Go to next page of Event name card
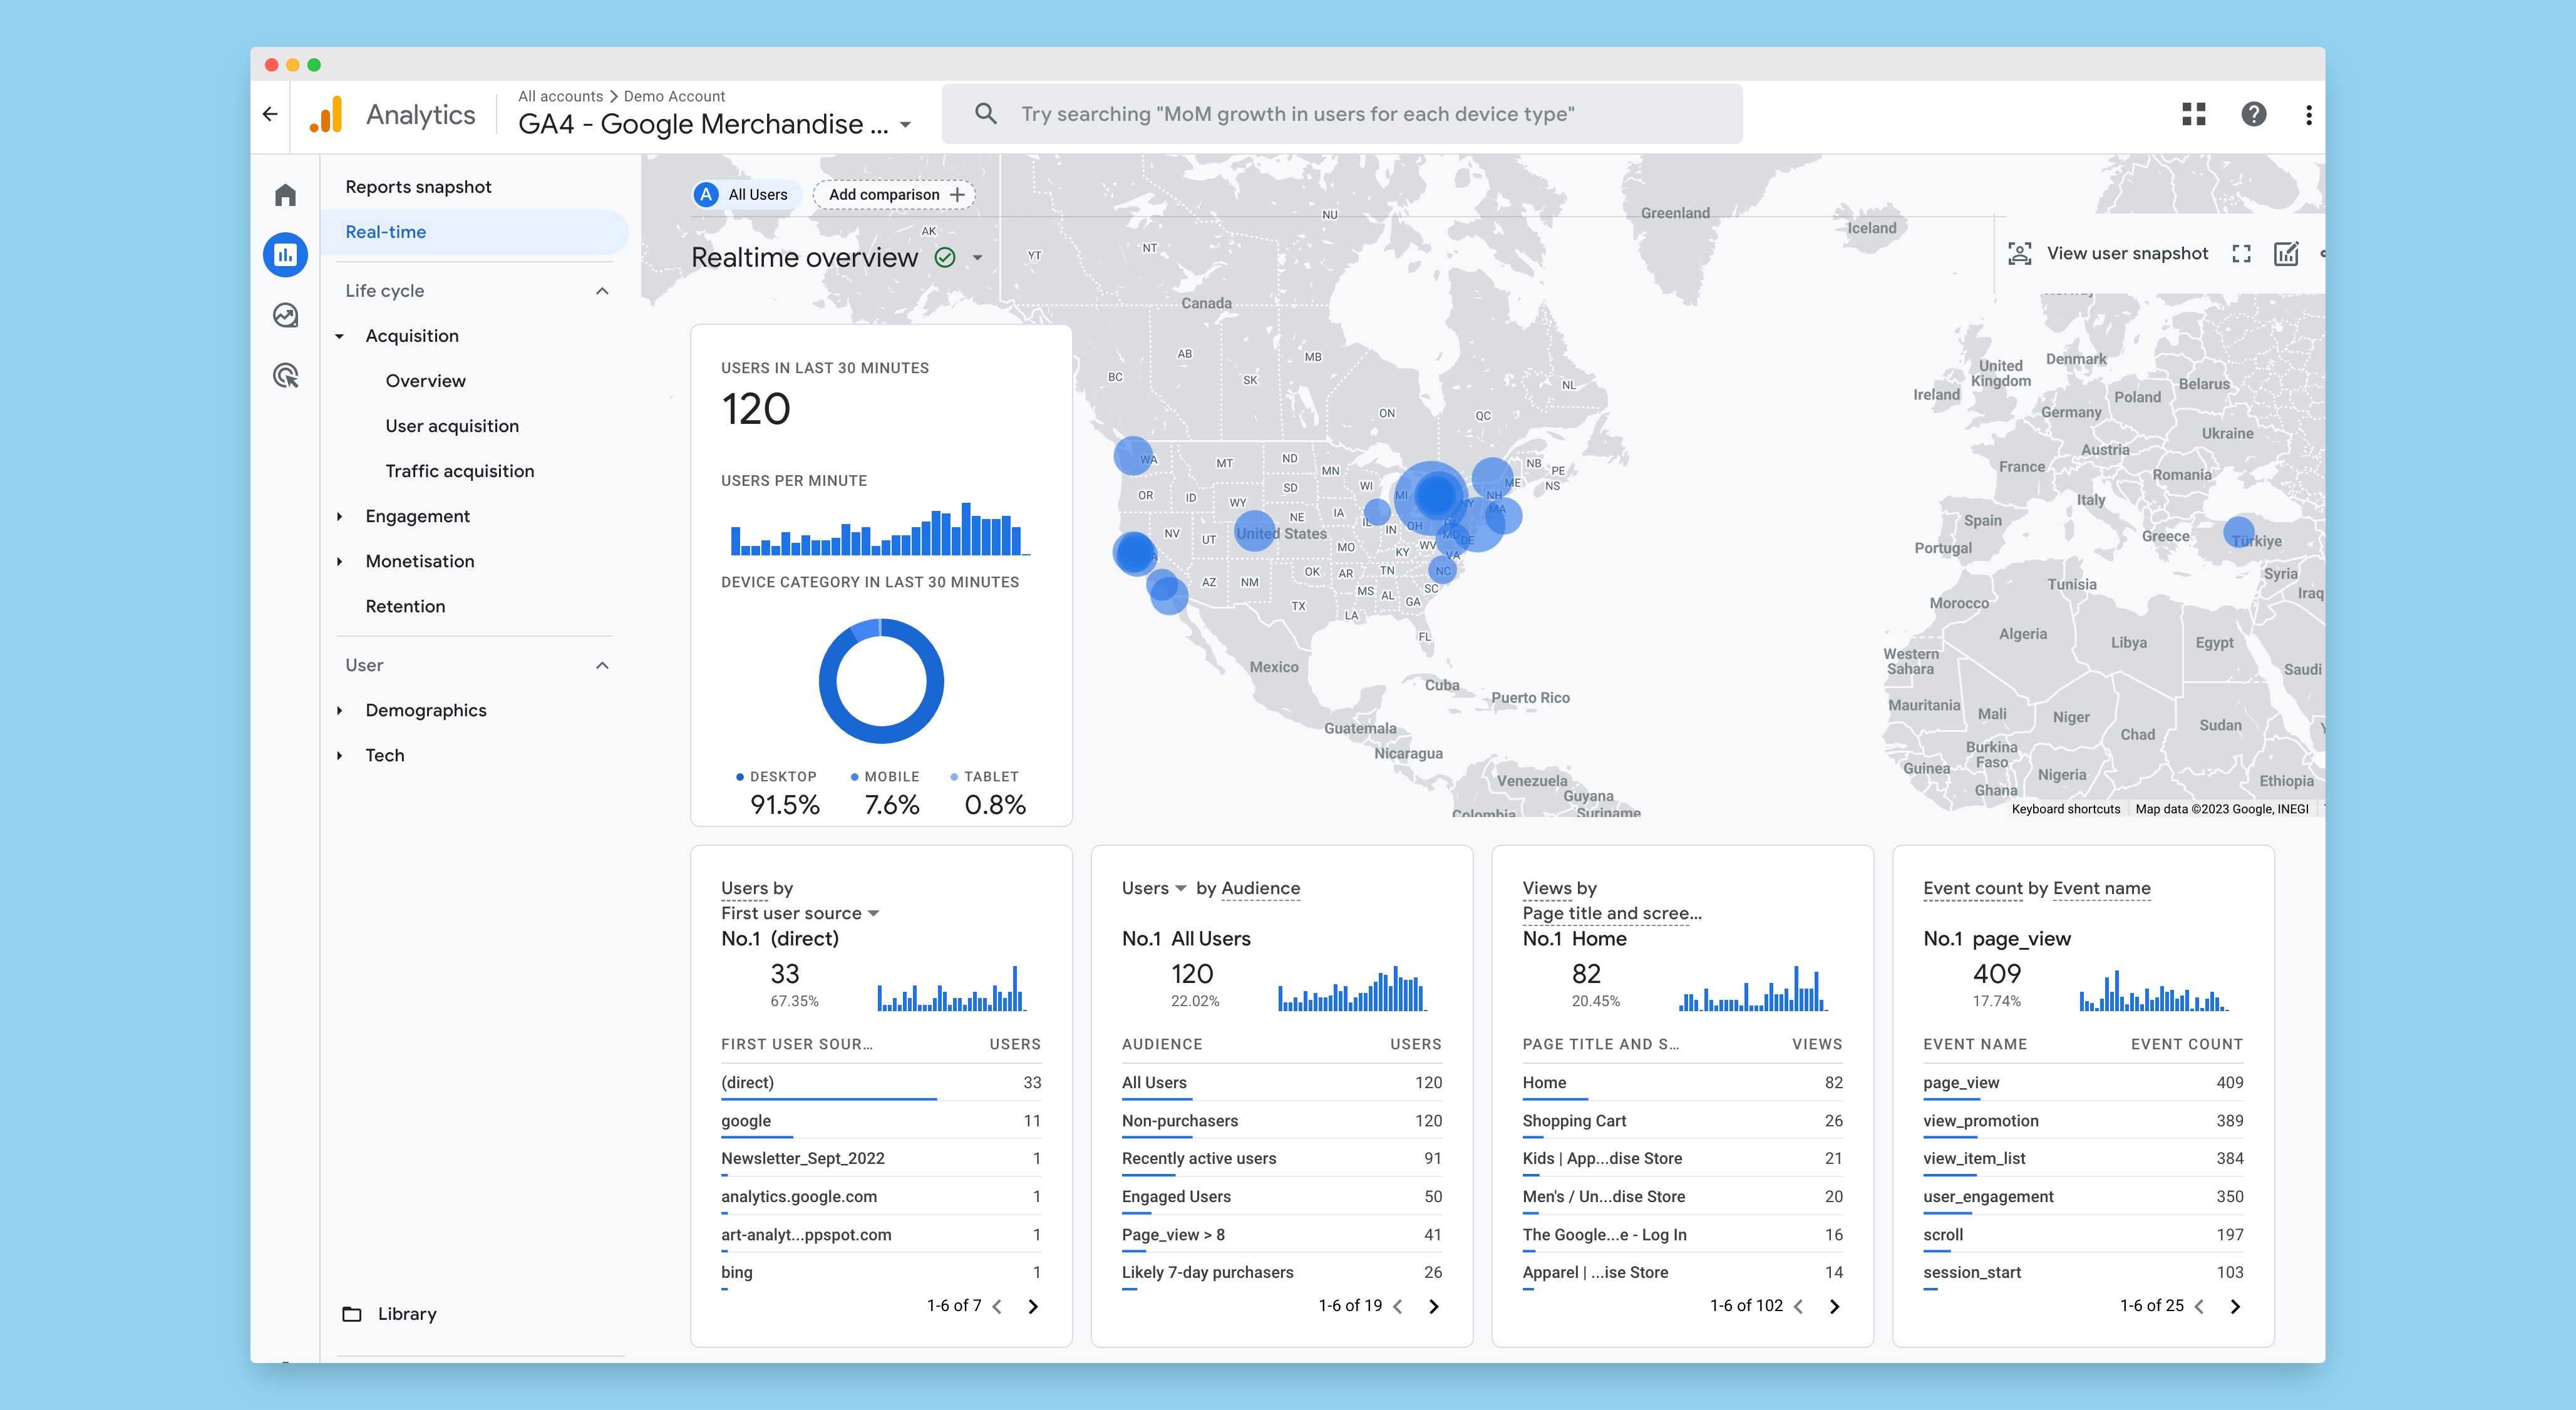Image resolution: width=2576 pixels, height=1410 pixels. [x=2235, y=1306]
